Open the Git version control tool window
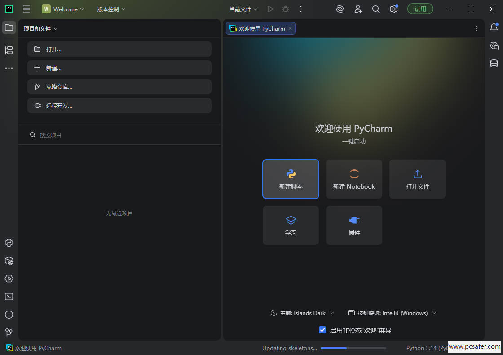Image resolution: width=503 pixels, height=355 pixels. pos(9,333)
